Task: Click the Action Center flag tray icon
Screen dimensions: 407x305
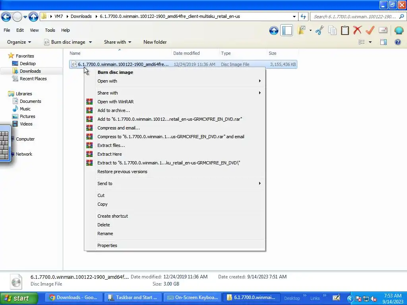Action: (358, 299)
